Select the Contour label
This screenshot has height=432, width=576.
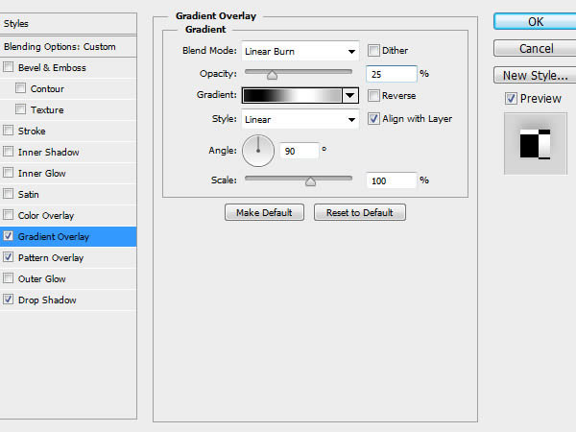(x=47, y=89)
